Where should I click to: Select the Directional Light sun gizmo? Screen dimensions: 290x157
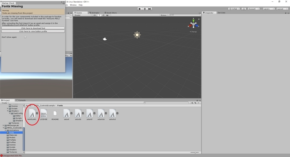coord(137,35)
